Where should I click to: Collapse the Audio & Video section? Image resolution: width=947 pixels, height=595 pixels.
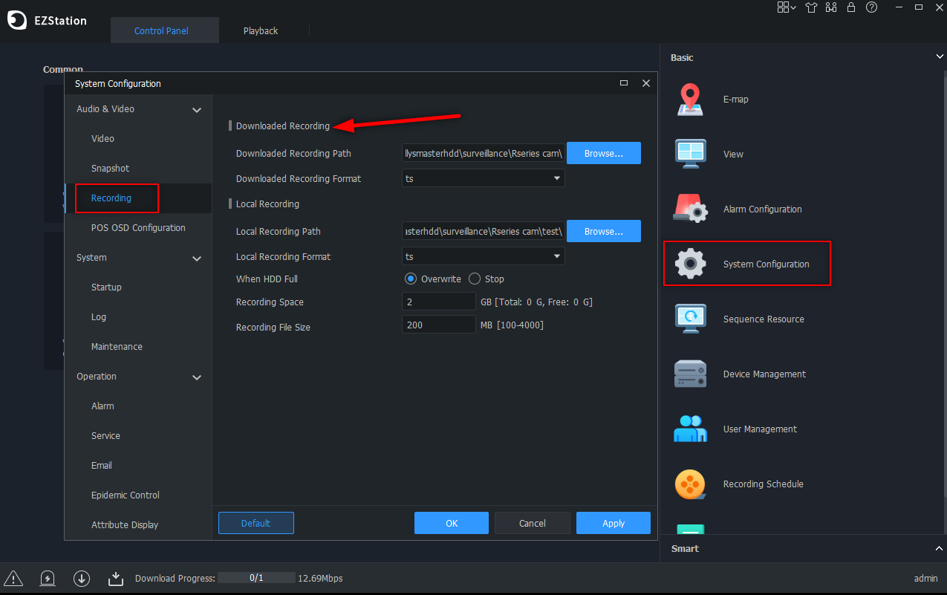click(197, 110)
